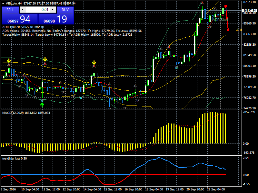Click the ADR 1,00 20051027 indicator text

point(23,27)
